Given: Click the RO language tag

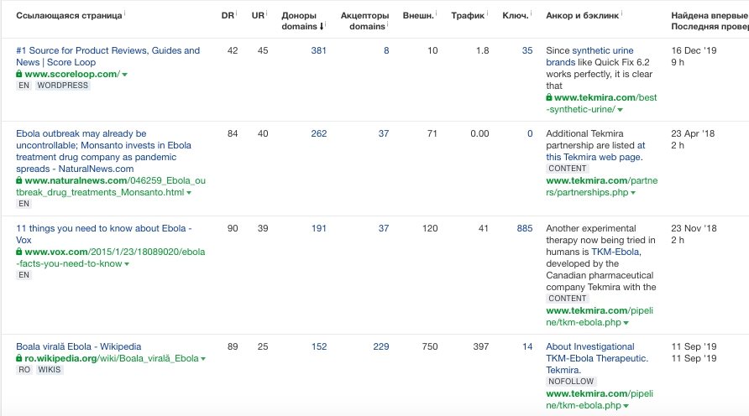Looking at the screenshot, I should click(24, 370).
